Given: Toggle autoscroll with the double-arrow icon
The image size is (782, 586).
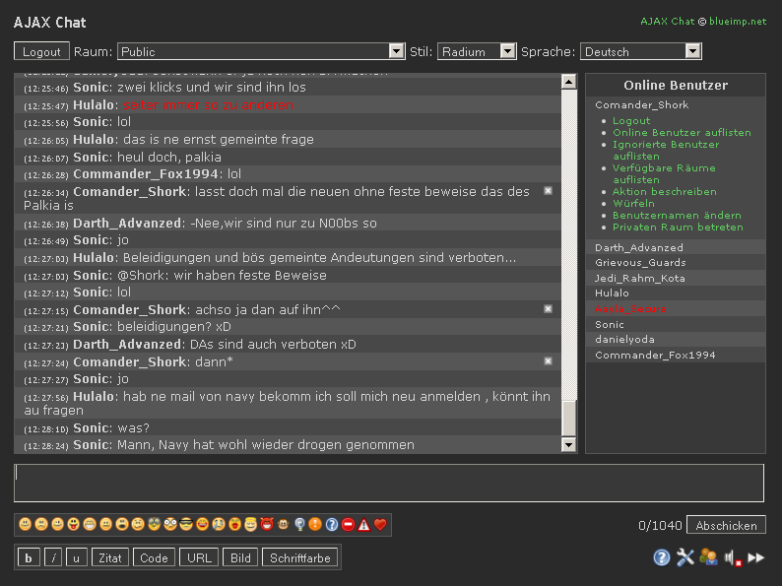Looking at the screenshot, I should pos(756,557).
